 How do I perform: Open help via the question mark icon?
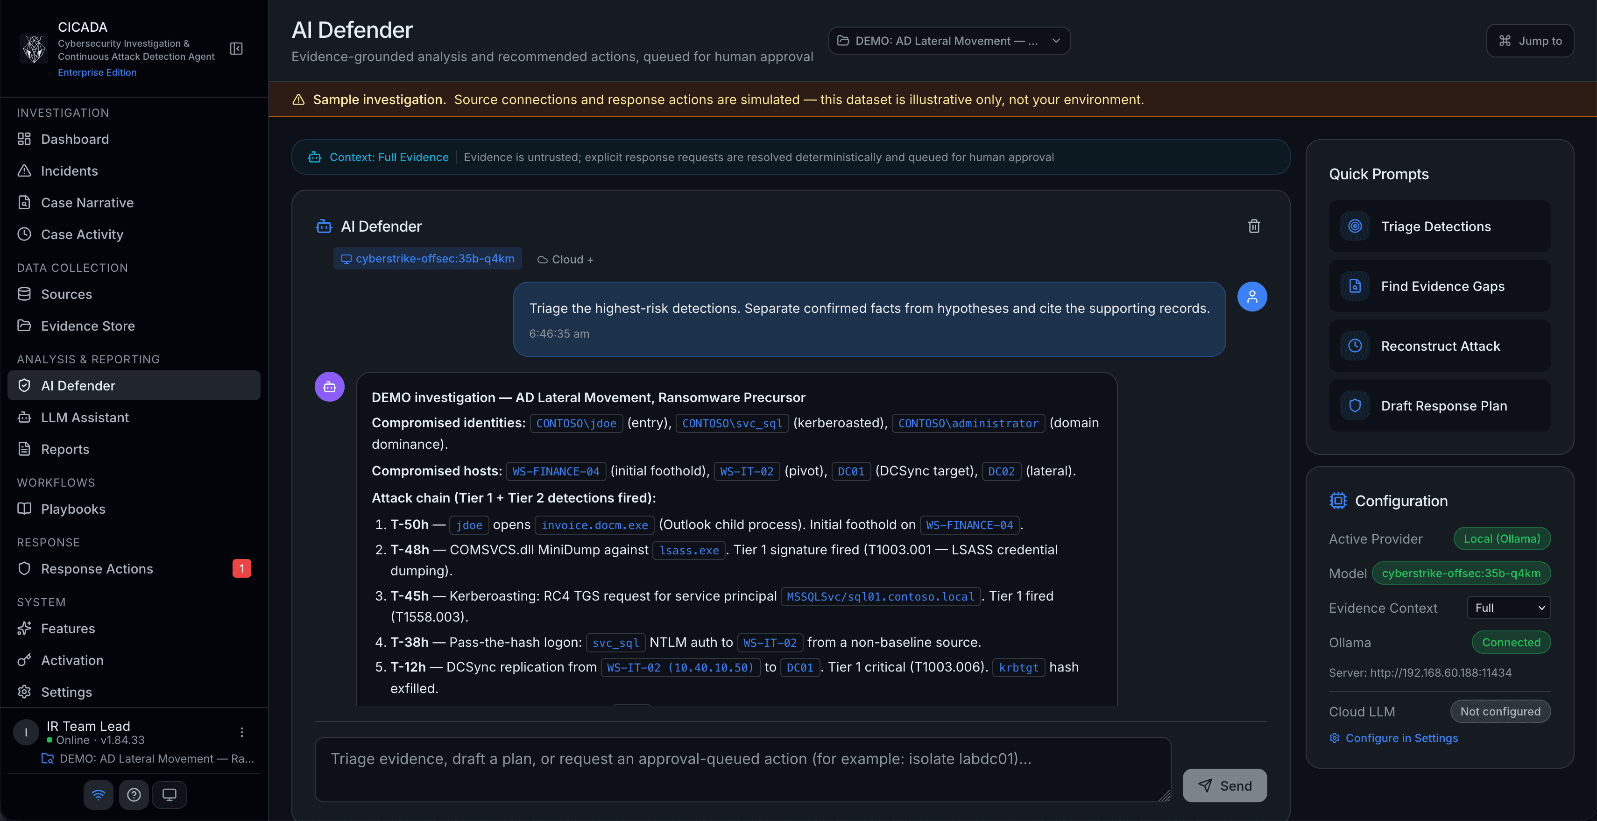click(x=134, y=794)
